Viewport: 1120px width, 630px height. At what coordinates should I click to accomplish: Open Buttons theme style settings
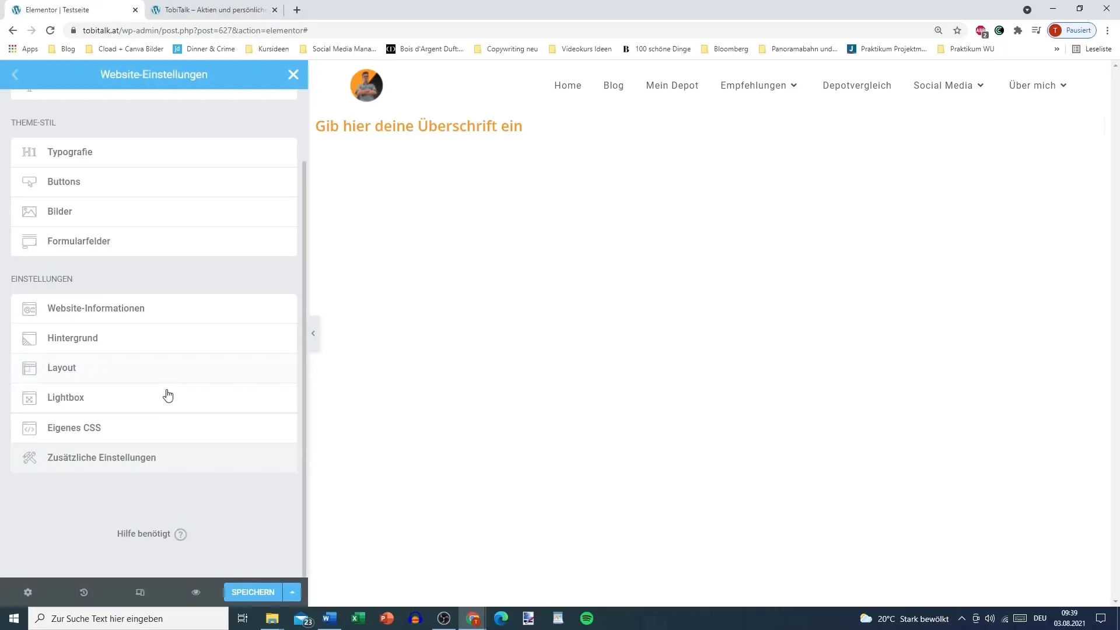[x=154, y=182]
